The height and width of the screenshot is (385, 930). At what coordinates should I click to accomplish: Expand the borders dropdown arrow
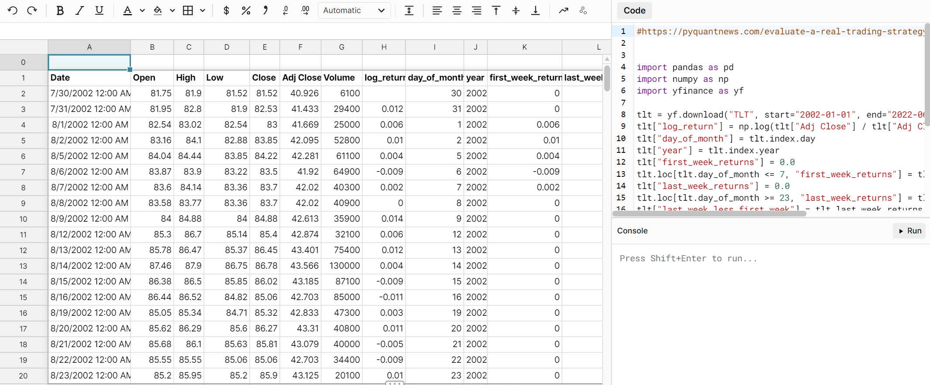(x=202, y=10)
